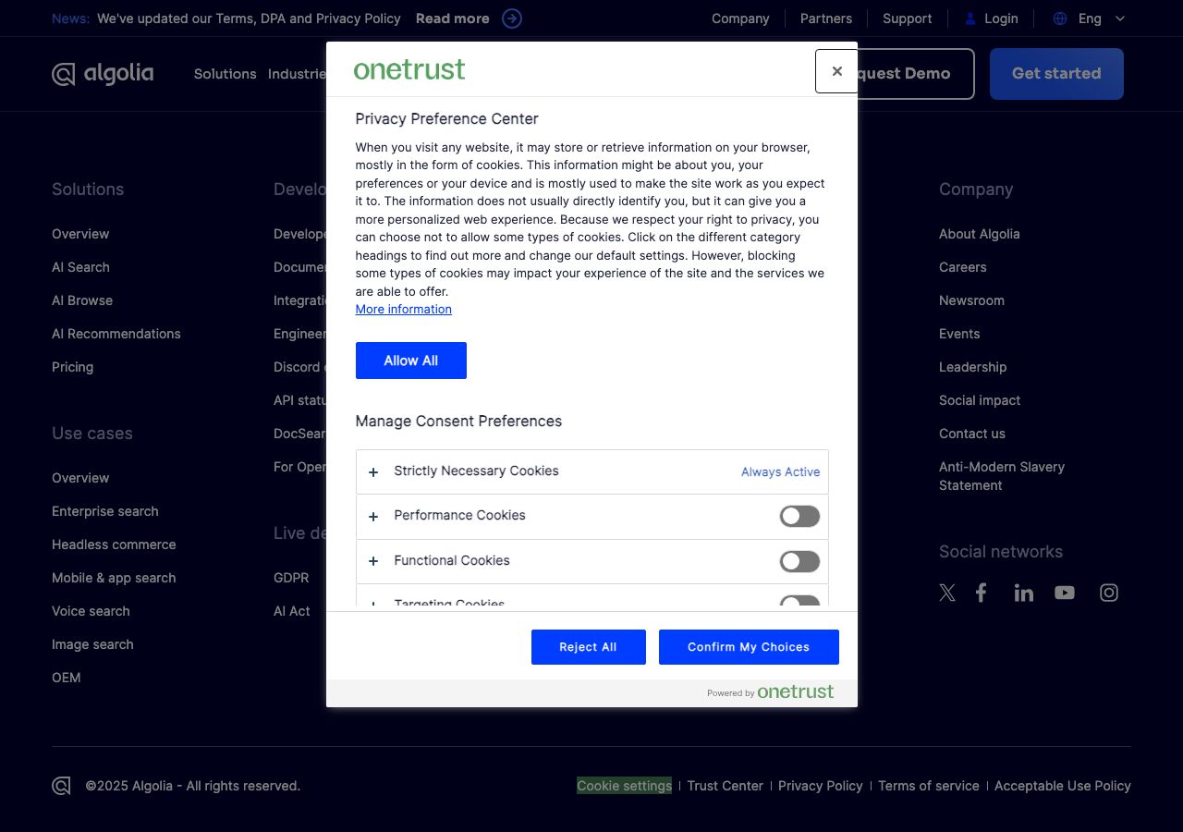1183x832 pixels.
Task: Open the Facebook social icon
Action: point(982,593)
